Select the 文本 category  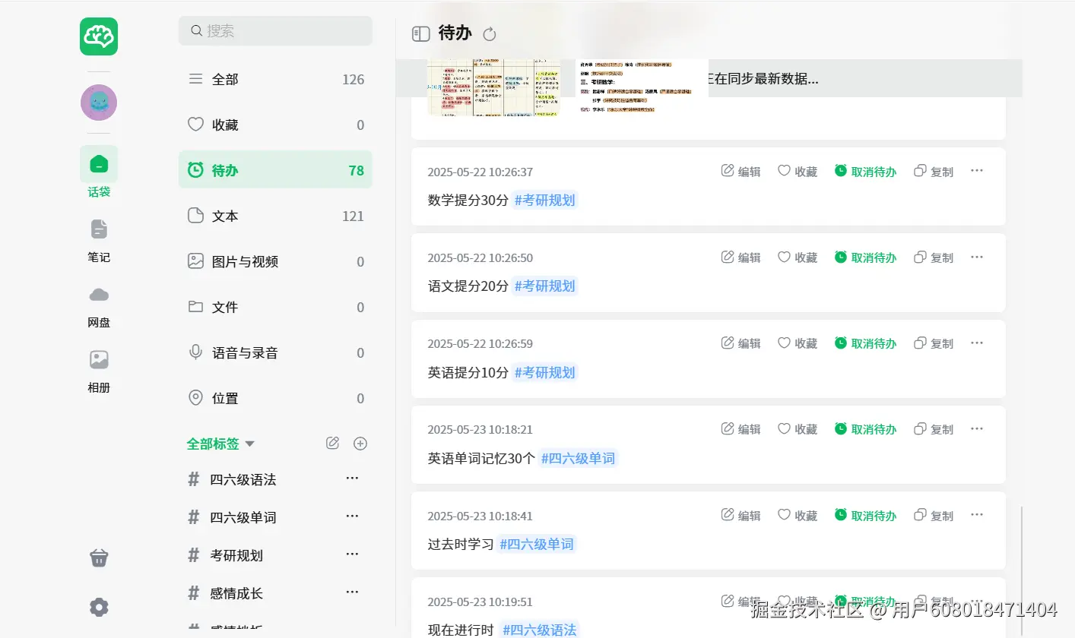pos(275,216)
